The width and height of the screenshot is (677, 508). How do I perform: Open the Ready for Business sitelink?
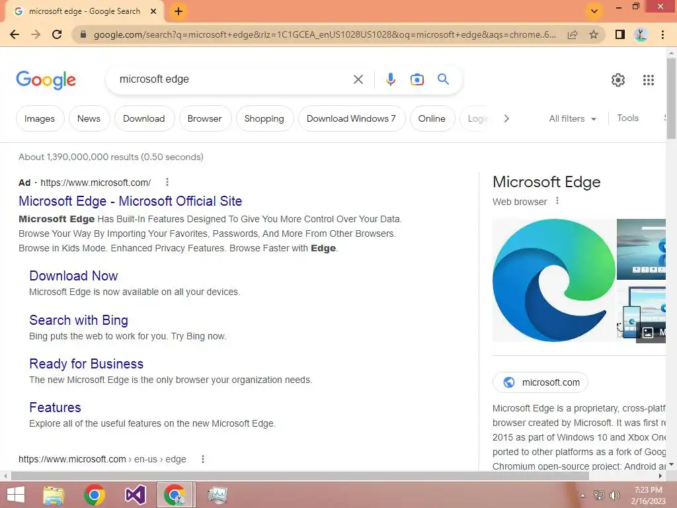(x=87, y=364)
